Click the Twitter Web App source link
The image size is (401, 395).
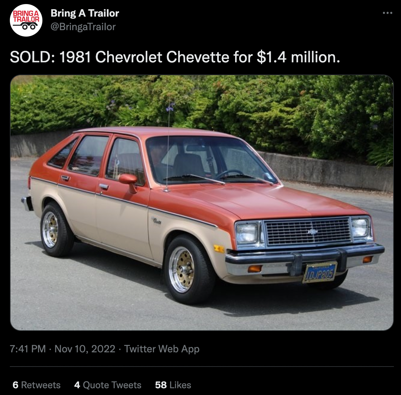pyautogui.click(x=162, y=349)
